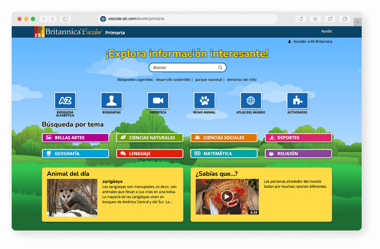Select the Ciencias Naturales topic button
The image size is (380, 249).
point(150,138)
